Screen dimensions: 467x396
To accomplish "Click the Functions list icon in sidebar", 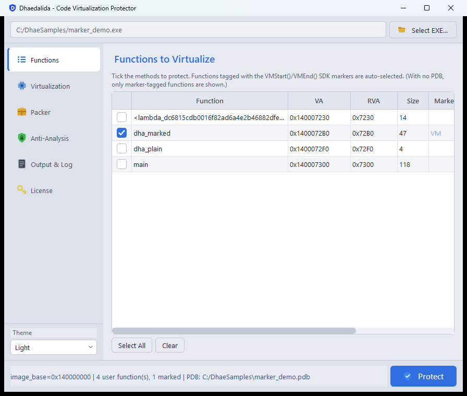I will 21,59.
